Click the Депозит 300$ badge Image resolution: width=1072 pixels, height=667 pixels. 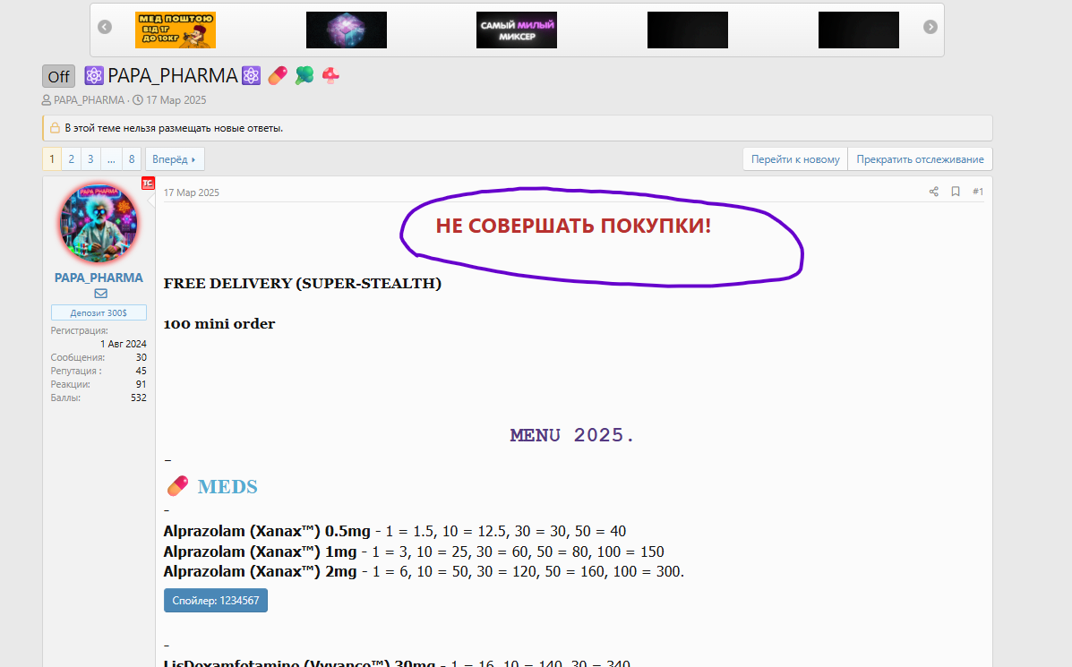pos(99,313)
